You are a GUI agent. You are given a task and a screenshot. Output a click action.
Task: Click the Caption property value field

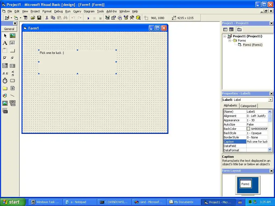coord(257,142)
